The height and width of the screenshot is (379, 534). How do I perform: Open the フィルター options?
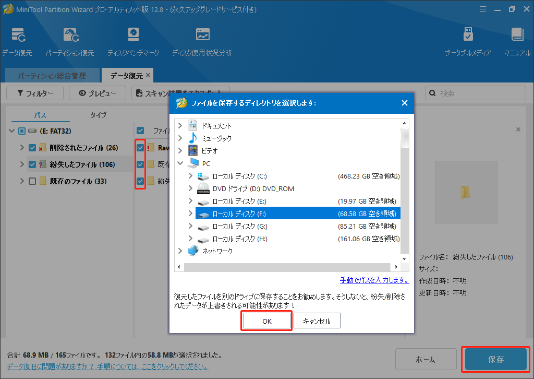click(35, 93)
